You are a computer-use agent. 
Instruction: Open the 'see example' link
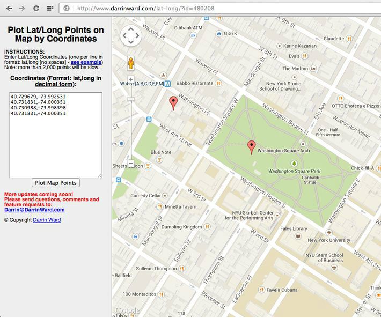(86, 62)
